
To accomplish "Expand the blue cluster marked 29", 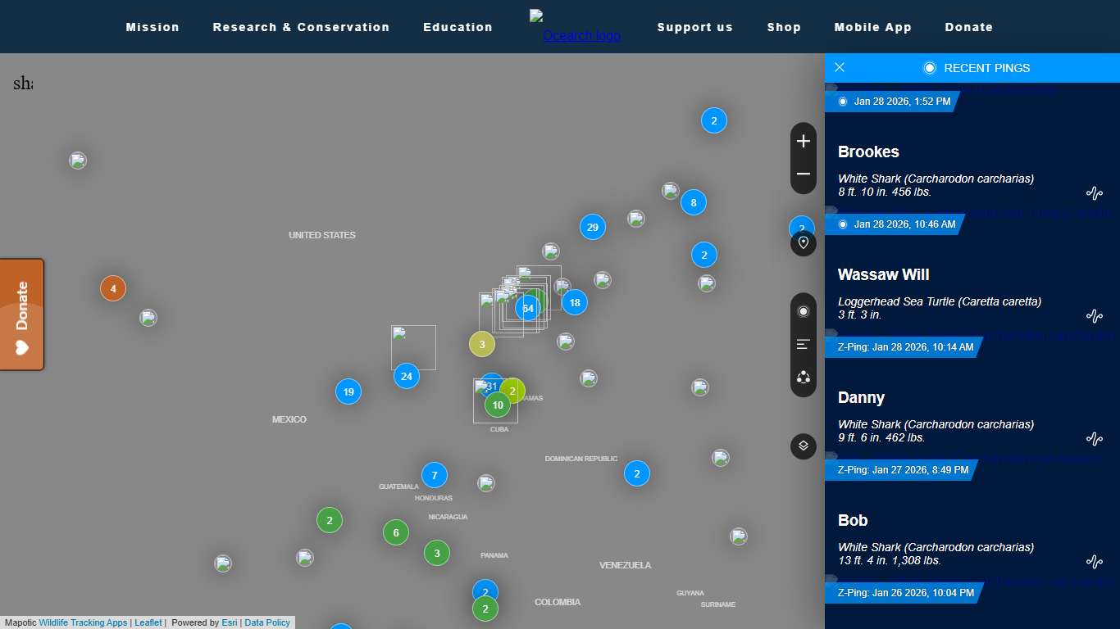I will (x=593, y=227).
